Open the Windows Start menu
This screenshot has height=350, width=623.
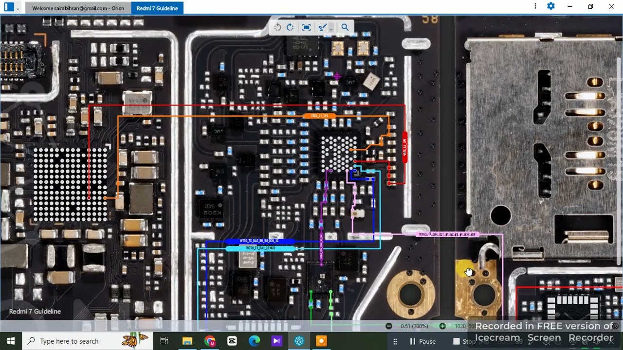coord(11,341)
